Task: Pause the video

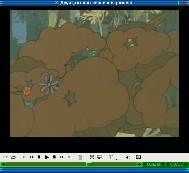Action: coord(39,157)
